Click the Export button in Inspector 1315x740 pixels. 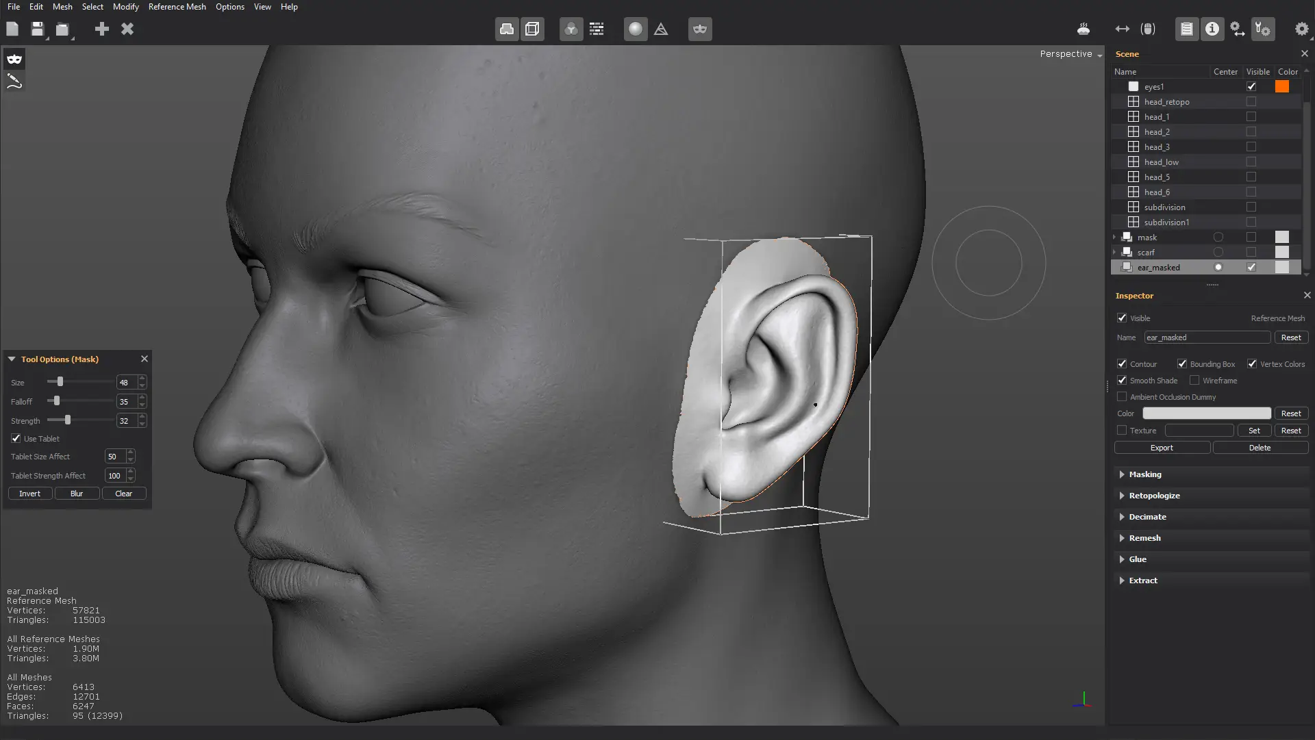(1162, 448)
